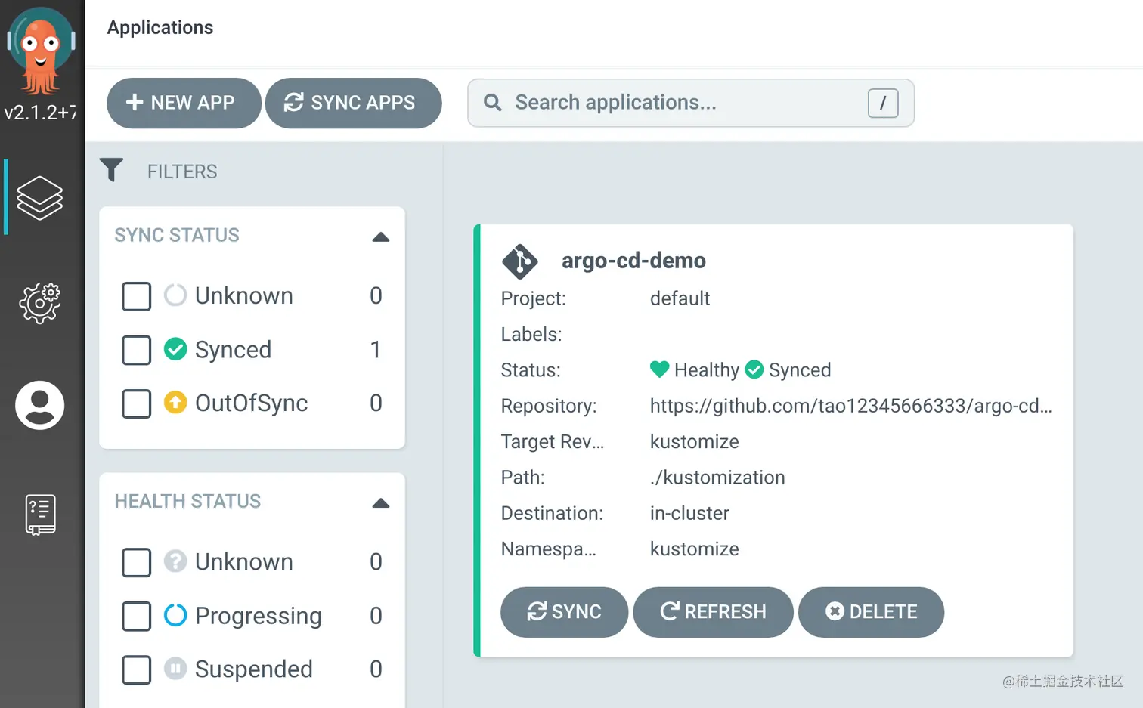The width and height of the screenshot is (1143, 708).
Task: Check the Unknown sync status checkbox
Action: tap(137, 296)
